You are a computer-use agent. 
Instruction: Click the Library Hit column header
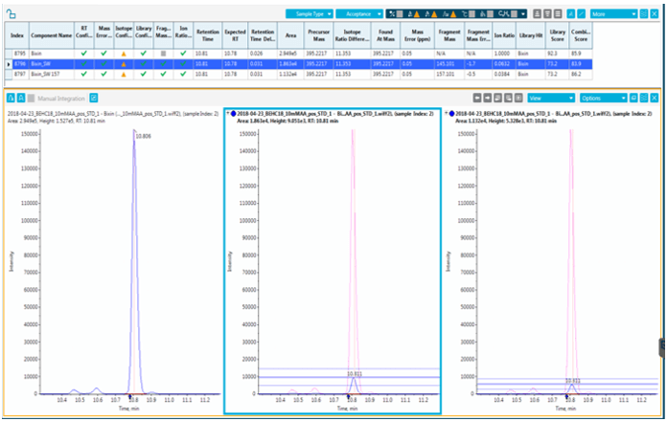tap(531, 35)
